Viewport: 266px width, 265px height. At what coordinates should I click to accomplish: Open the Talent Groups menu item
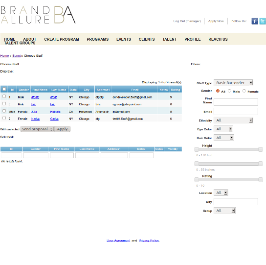[x=20, y=43]
